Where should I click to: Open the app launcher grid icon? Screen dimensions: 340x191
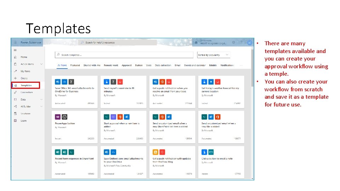pos(15,42)
